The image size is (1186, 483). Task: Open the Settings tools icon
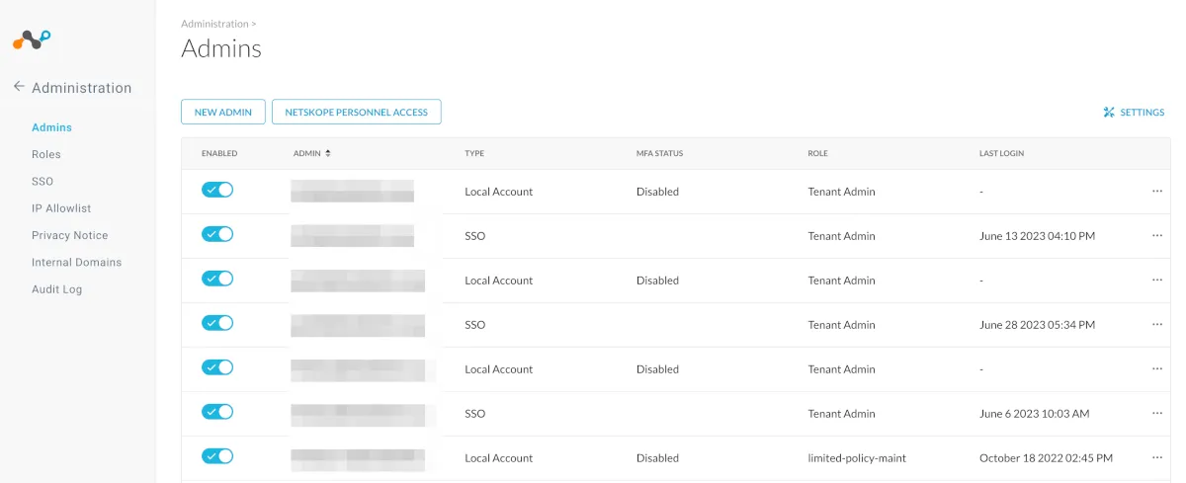[x=1109, y=113]
